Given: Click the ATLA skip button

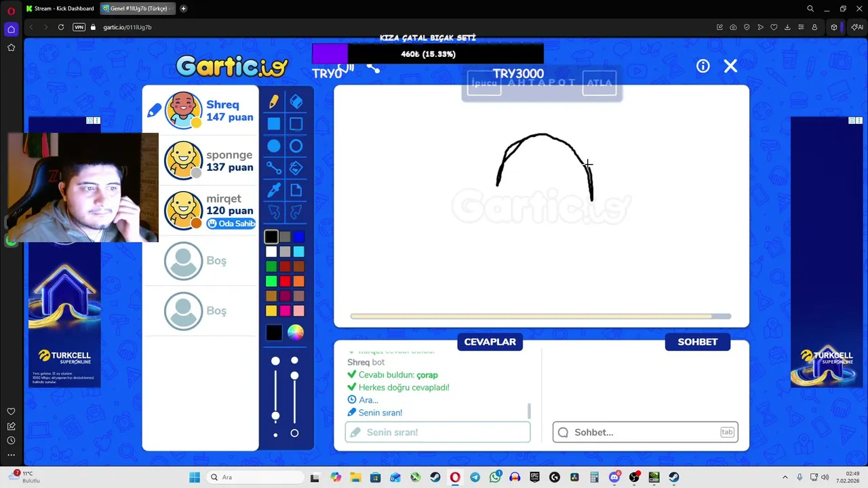Looking at the screenshot, I should coord(599,83).
